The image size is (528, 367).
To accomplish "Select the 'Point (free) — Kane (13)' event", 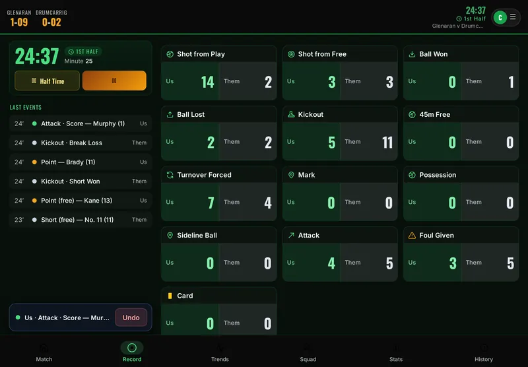I will tap(81, 201).
